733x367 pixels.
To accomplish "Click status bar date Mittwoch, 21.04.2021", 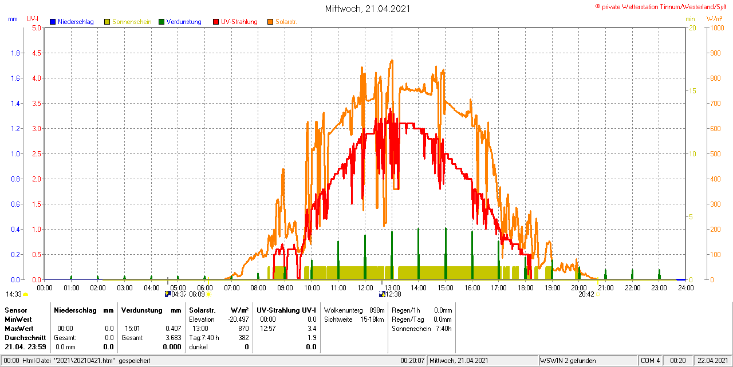I will 459,361.
